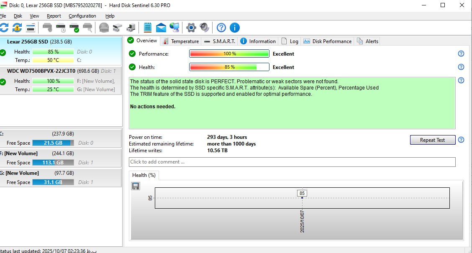Click the blue info 'i' toolbar icon

pyautogui.click(x=235, y=28)
